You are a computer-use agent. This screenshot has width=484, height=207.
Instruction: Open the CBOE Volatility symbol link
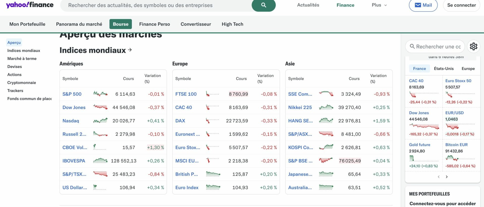pos(75,147)
